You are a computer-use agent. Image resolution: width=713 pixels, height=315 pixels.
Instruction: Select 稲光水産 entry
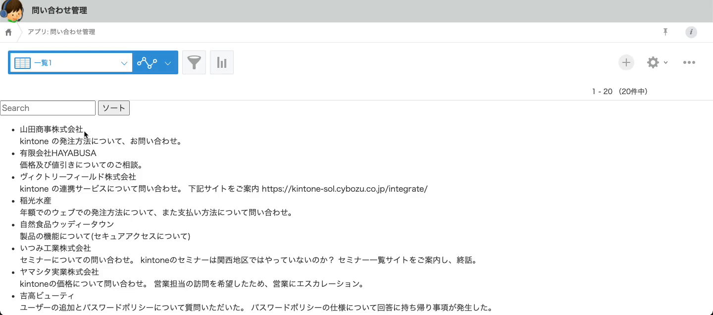[x=36, y=201]
